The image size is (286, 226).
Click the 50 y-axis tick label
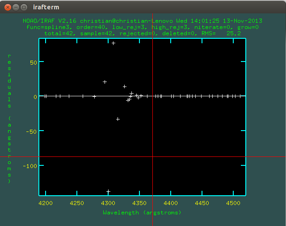tap(32, 62)
